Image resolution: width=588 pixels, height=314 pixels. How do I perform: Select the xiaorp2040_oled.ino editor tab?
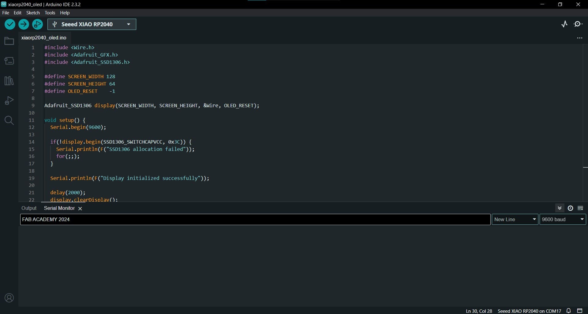click(44, 38)
